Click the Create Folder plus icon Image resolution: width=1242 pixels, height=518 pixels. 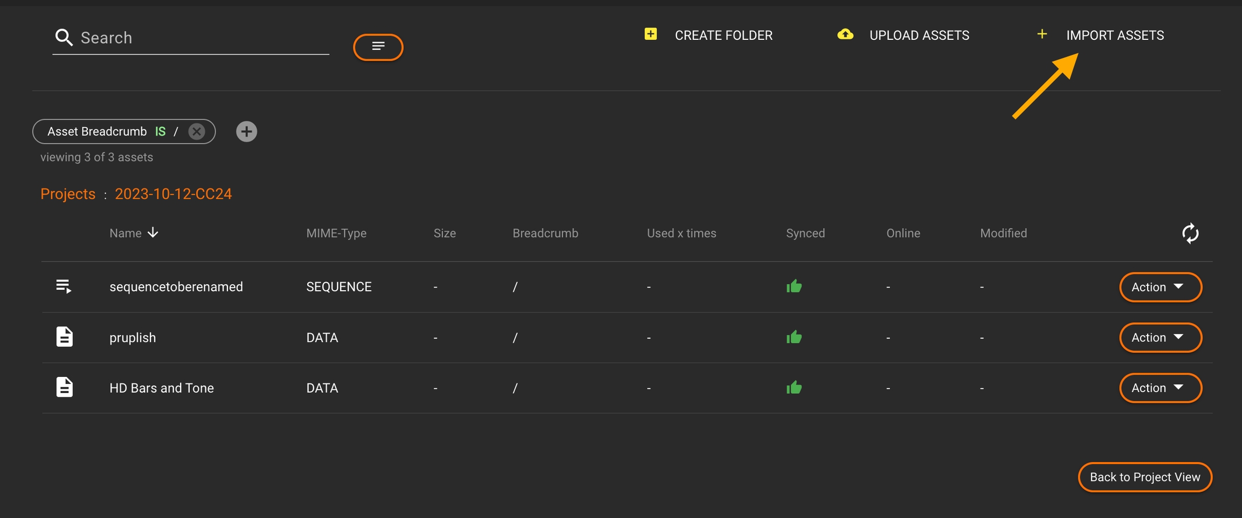(x=651, y=34)
